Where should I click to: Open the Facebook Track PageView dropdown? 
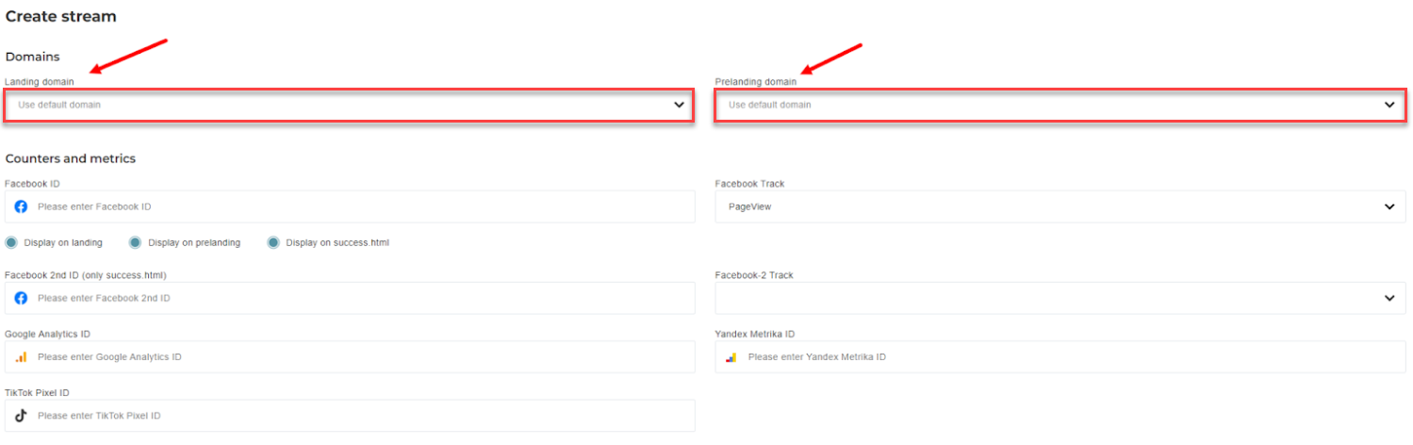click(1060, 206)
